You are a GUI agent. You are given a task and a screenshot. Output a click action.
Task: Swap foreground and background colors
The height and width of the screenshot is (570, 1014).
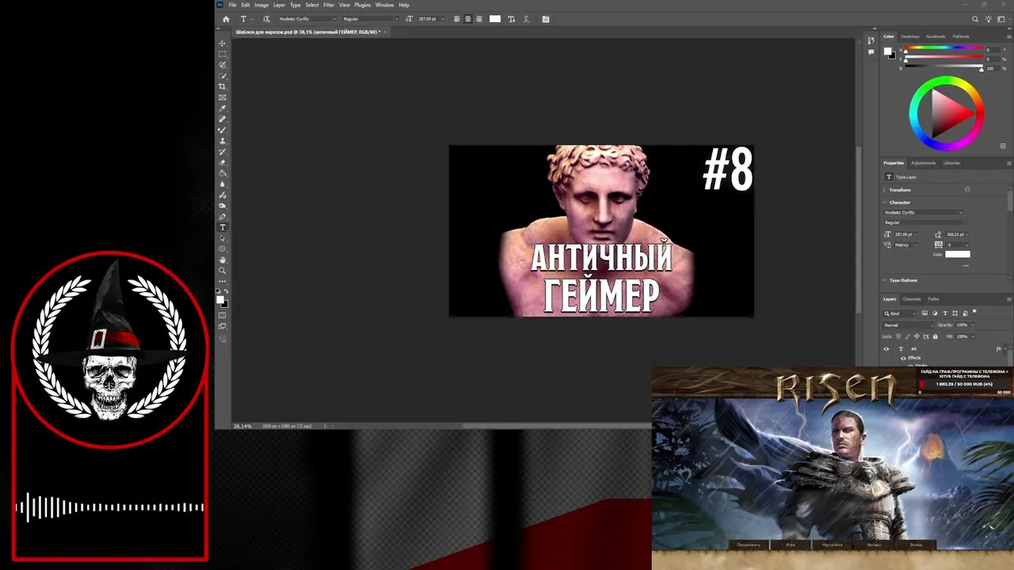point(226,292)
